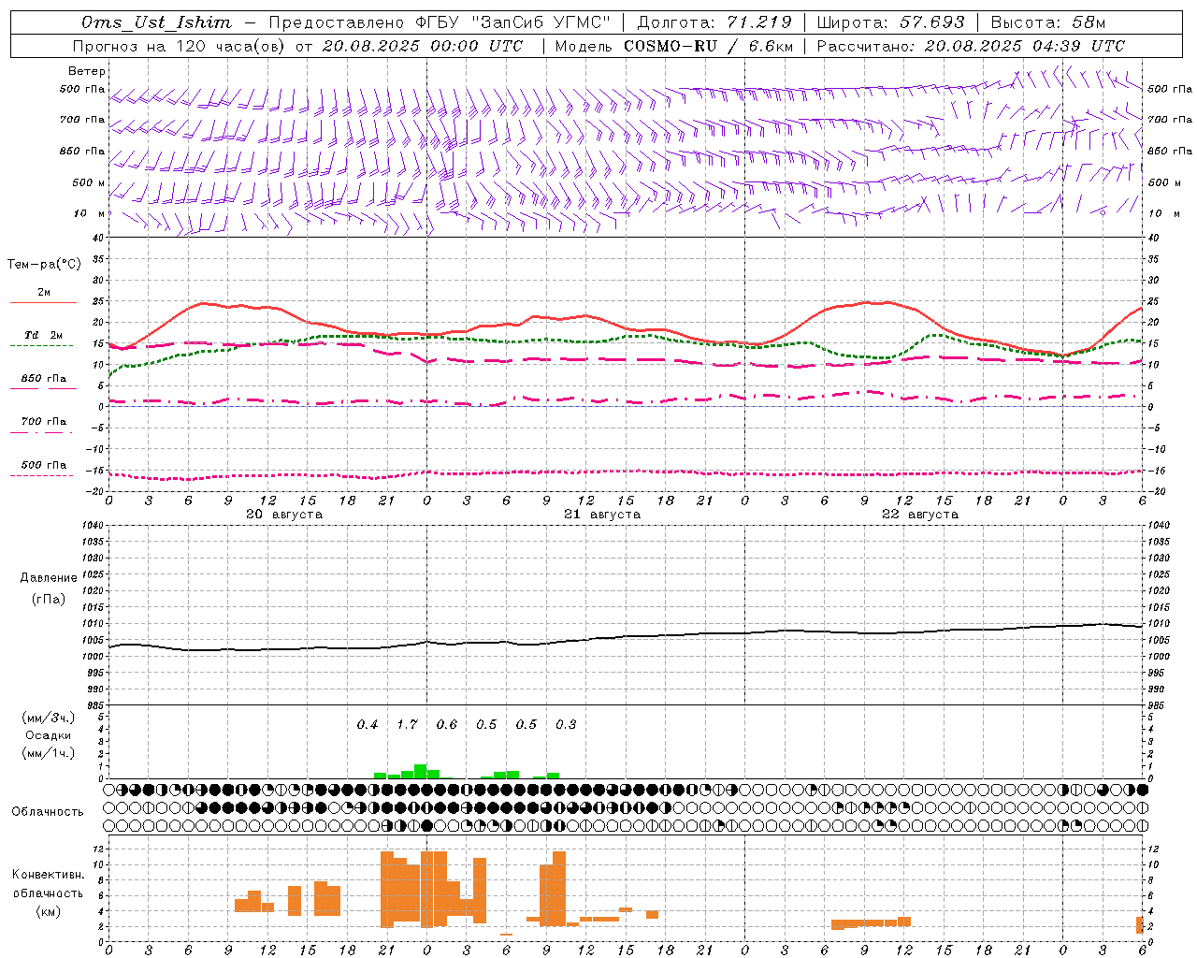Screen dimensions: 1197x958
Task: Click the dash-dot '700 гПа' temperature legend line
Action: pos(41,432)
